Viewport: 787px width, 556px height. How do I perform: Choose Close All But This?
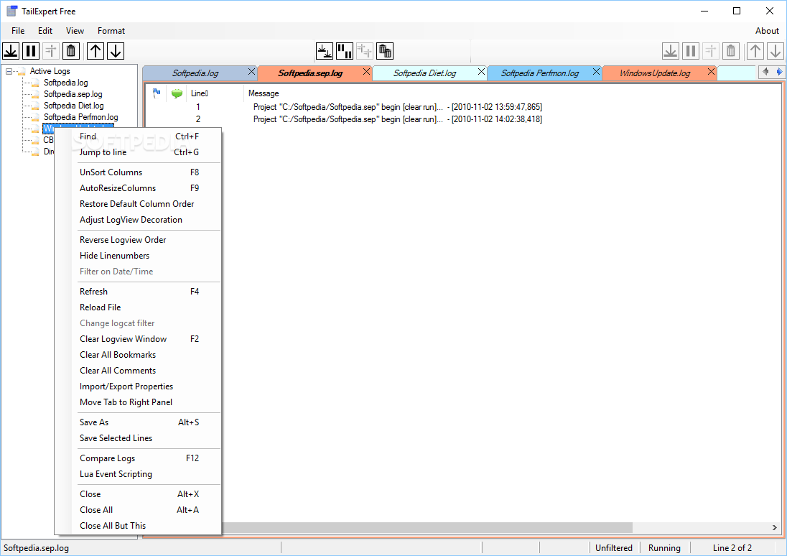click(138, 526)
